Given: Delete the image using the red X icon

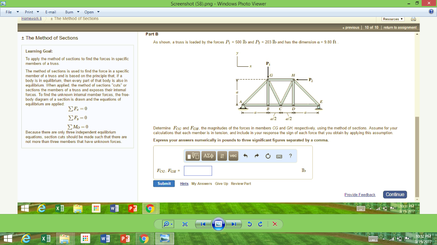Looking at the screenshot, I should pos(275,224).
